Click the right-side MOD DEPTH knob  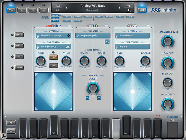pyautogui.click(x=168, y=104)
